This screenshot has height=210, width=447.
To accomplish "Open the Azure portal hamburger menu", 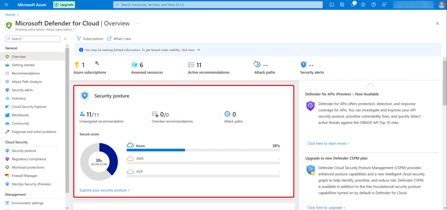I will click(7, 5).
